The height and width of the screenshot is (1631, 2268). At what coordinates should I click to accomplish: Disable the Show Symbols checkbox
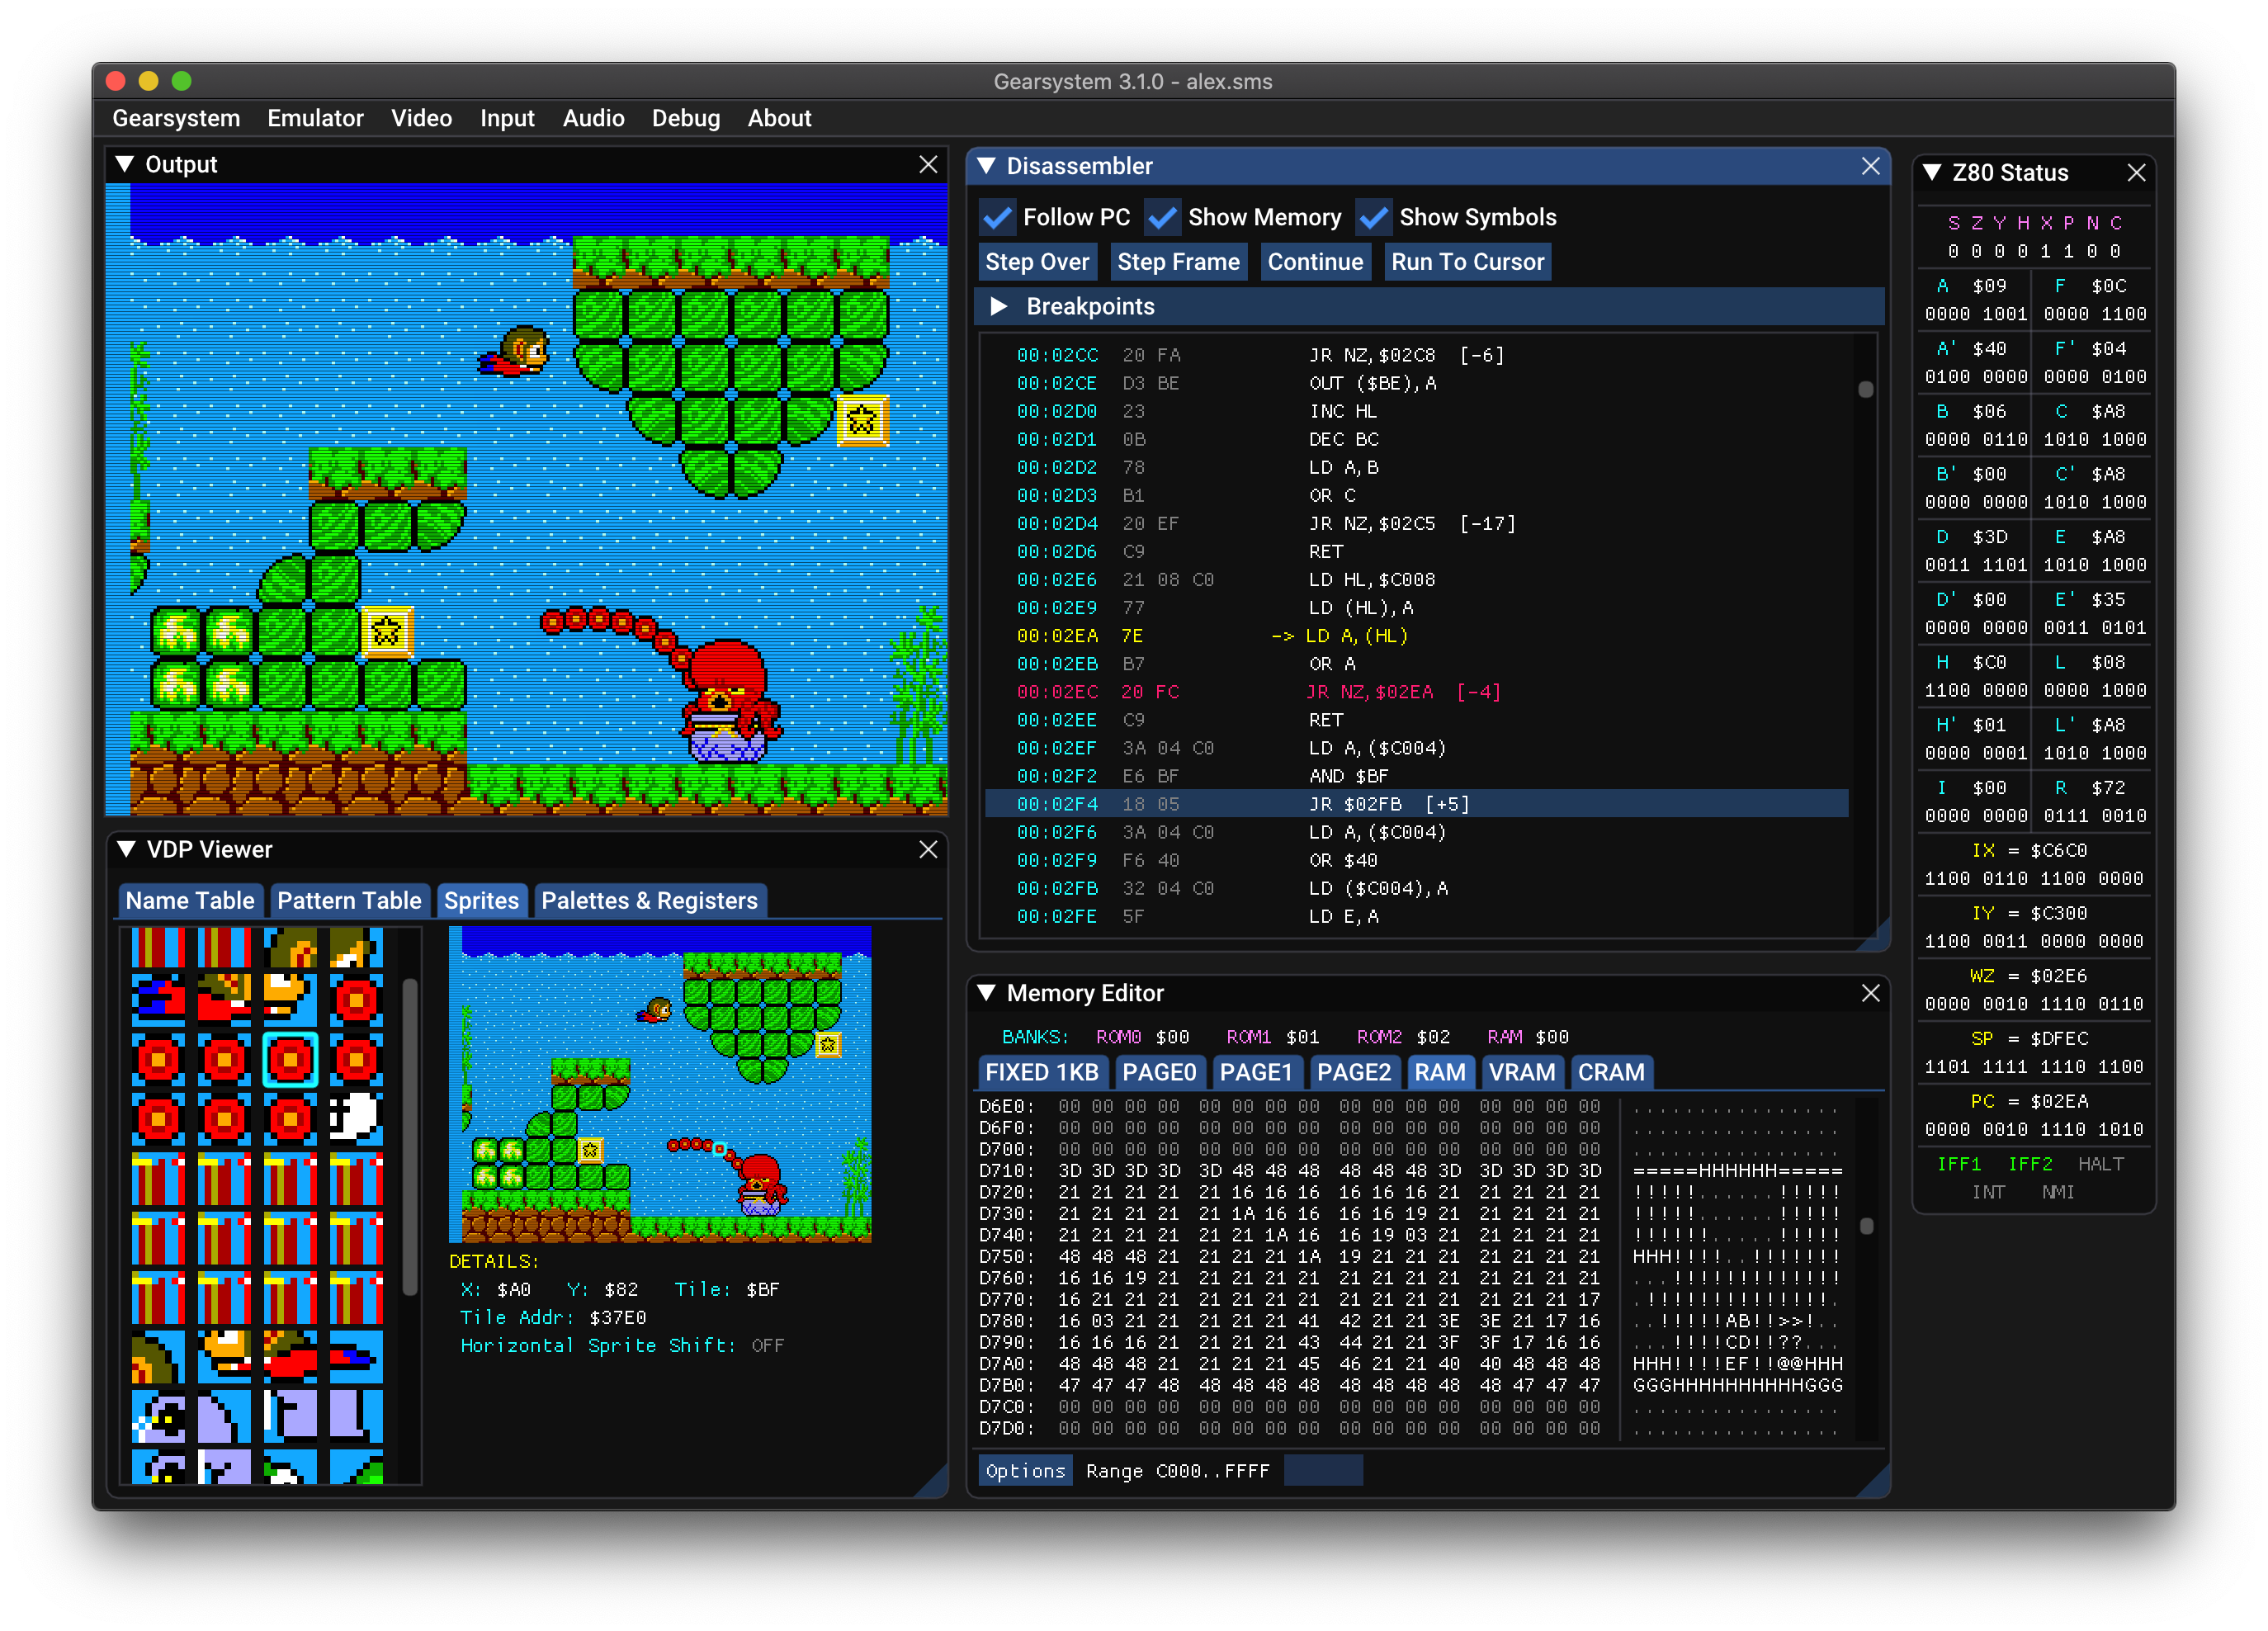click(1374, 217)
